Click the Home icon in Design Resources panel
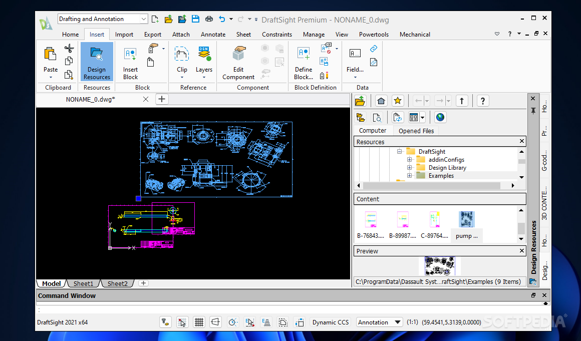The image size is (581, 341). coord(381,101)
